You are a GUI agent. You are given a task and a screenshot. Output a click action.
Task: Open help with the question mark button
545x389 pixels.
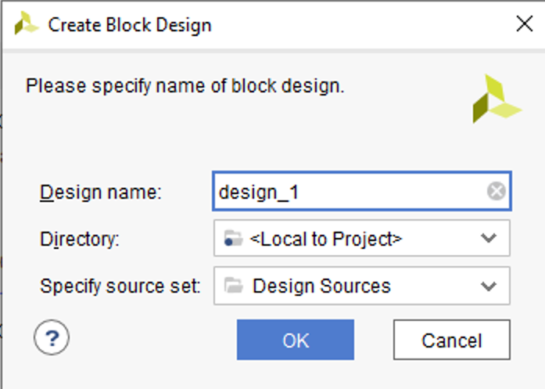coord(52,338)
